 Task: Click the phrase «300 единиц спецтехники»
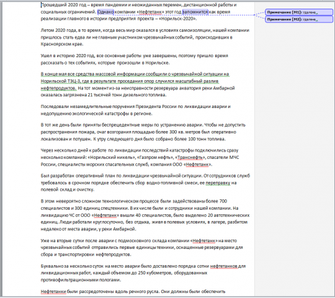[102, 208]
